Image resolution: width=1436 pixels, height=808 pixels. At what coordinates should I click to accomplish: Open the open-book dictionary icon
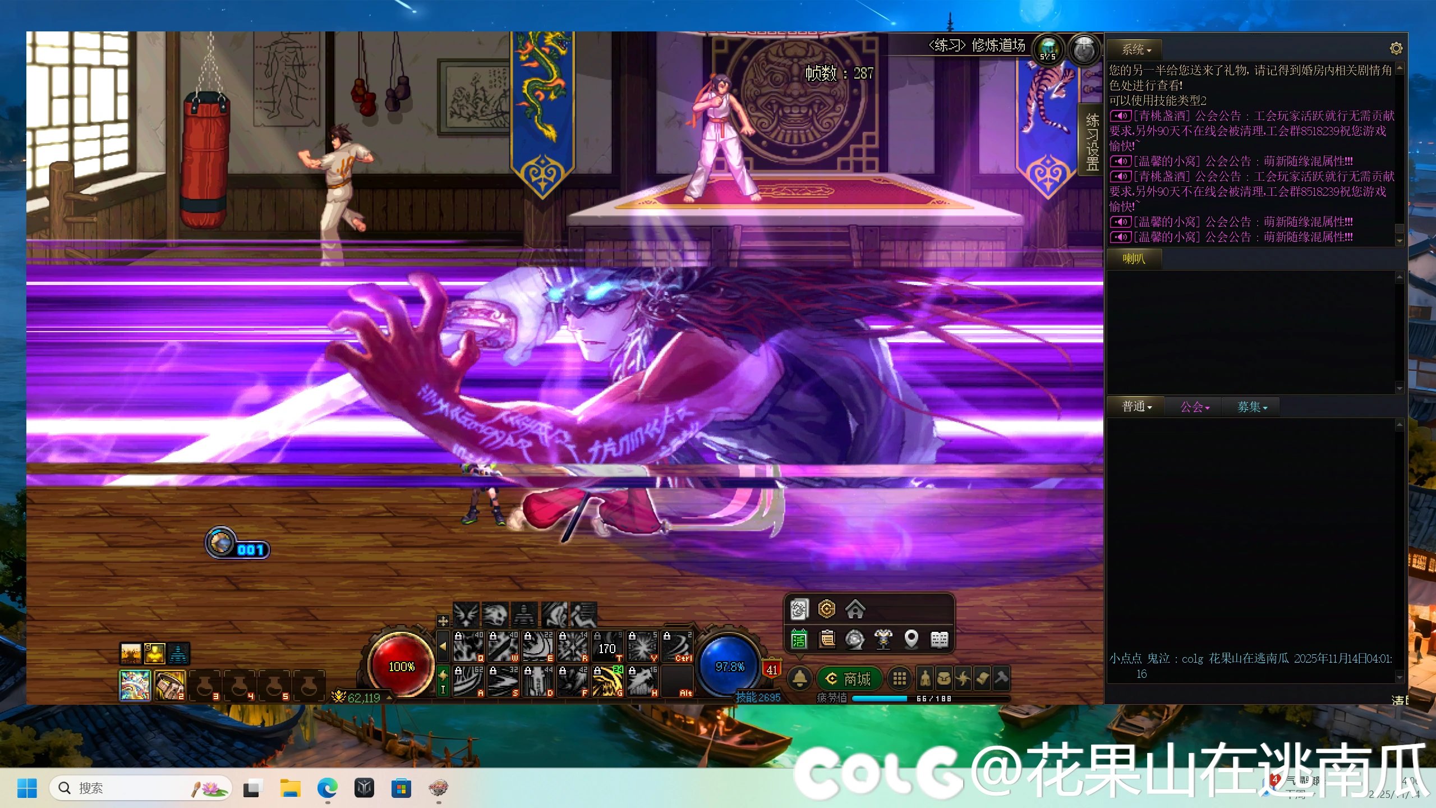pyautogui.click(x=939, y=639)
